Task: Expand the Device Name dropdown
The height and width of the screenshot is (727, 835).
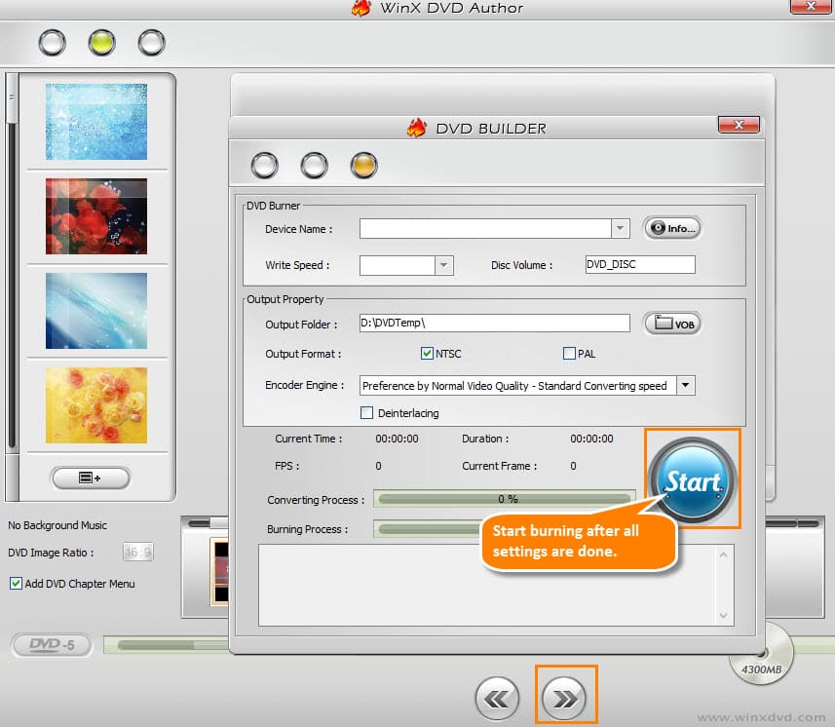Action: coord(620,228)
